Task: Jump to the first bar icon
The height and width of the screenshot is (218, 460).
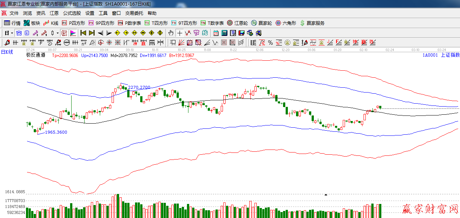Action: tap(83, 33)
